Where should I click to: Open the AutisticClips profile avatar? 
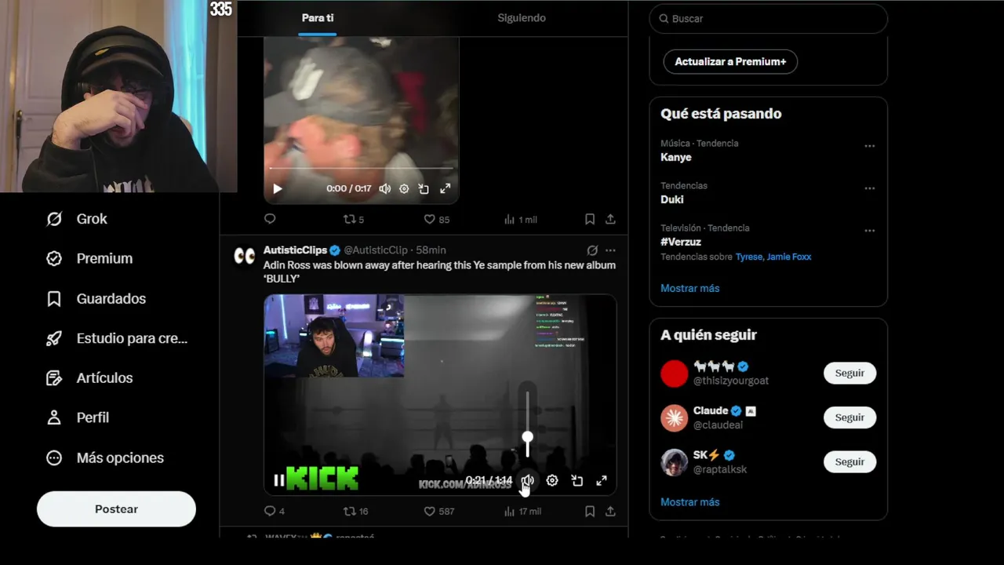pyautogui.click(x=245, y=256)
